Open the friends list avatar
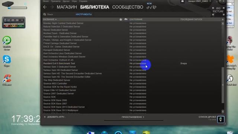Screen dimensions: 238x134 221,119
